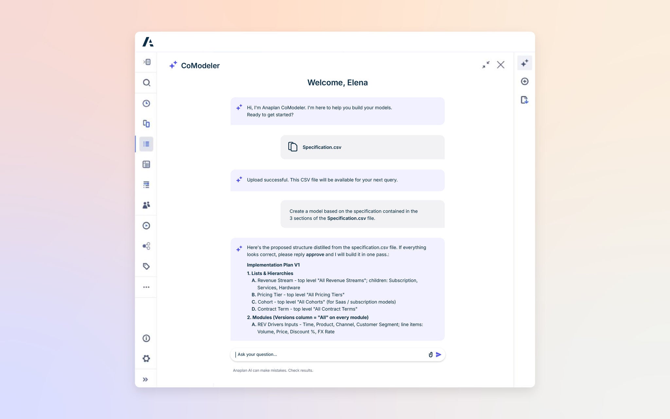Select the highlighted lists icon in sidebar

[146, 144]
